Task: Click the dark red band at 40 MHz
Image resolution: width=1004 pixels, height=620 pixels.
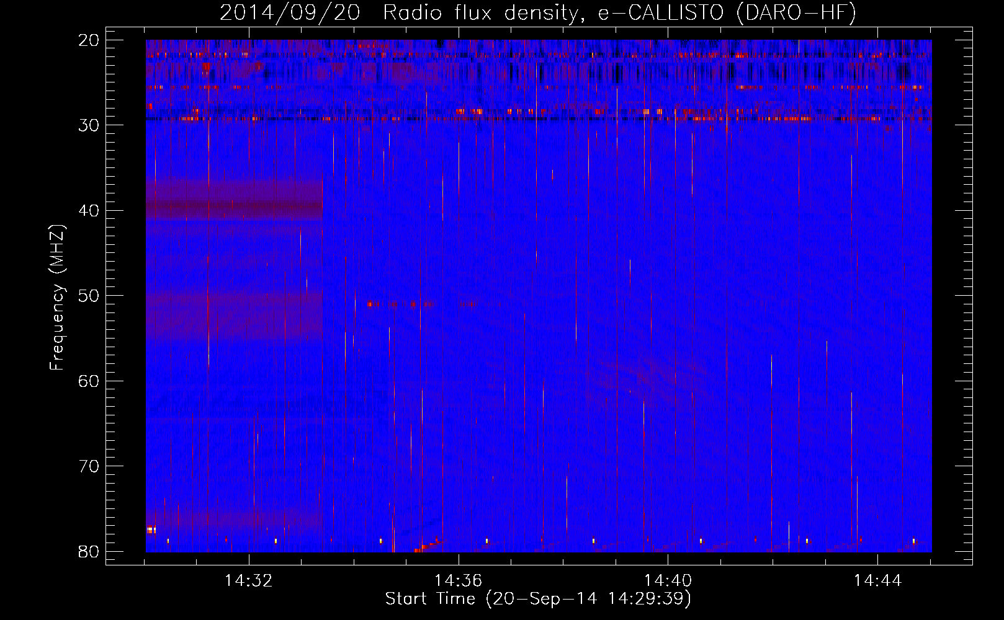Action: click(234, 208)
